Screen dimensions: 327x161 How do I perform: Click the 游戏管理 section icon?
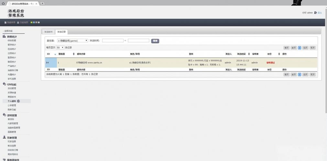(4, 115)
